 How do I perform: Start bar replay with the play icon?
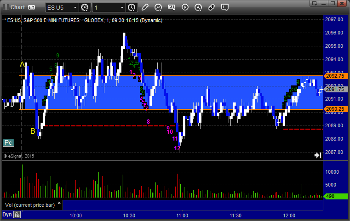point(185,7)
